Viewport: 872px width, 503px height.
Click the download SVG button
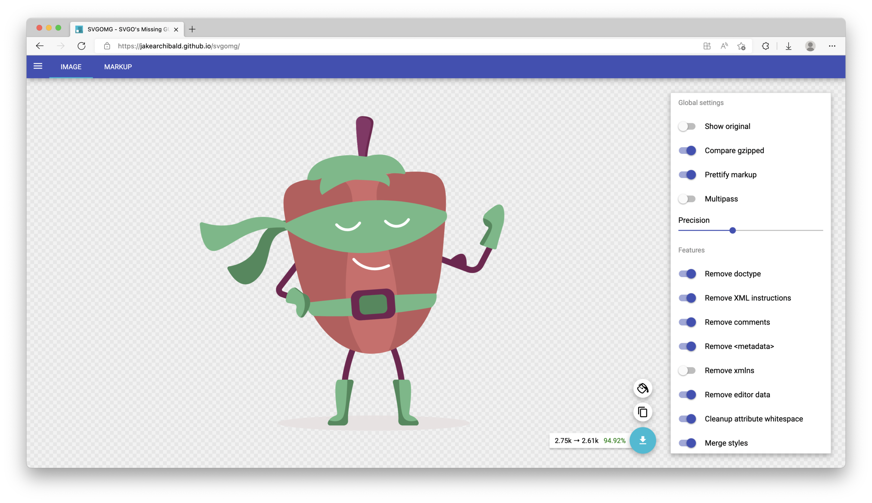(x=643, y=440)
